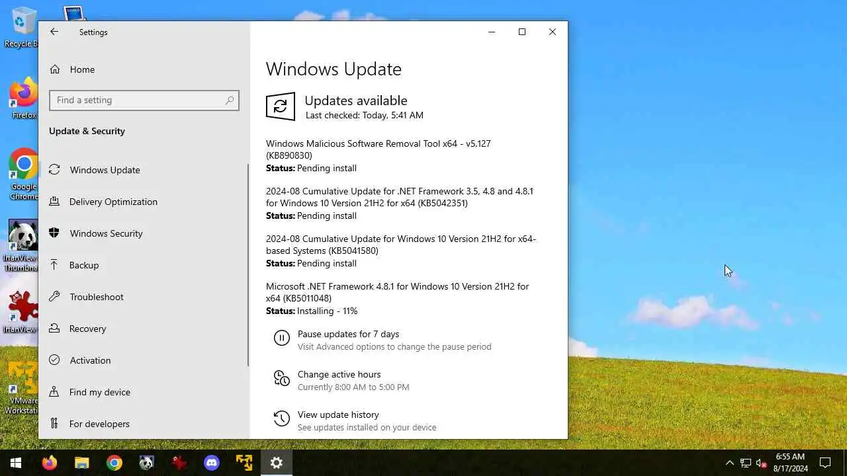Screen dimensions: 847x476
Task: Pause updates for 7 days
Action: click(348, 334)
